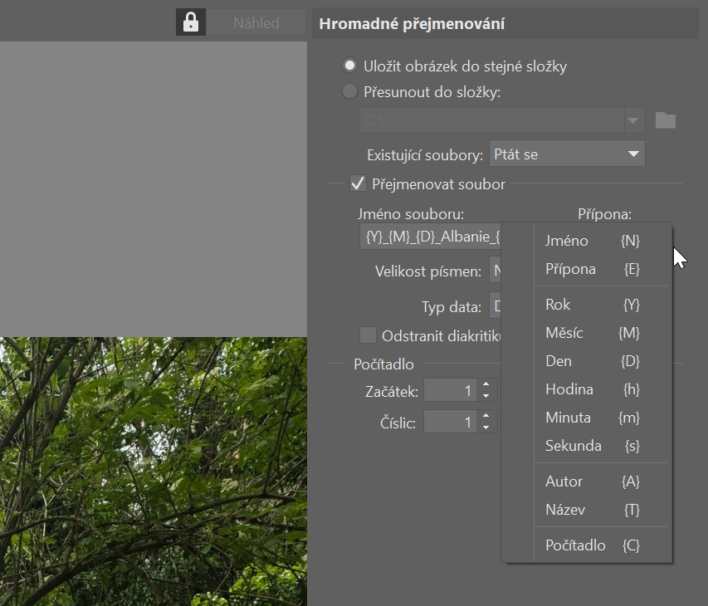
Task: Insert 'Autor {A}' variable from menu
Action: click(591, 481)
